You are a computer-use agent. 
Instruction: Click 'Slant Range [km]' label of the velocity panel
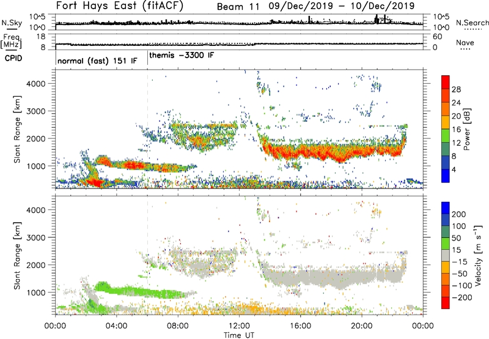[x=17, y=256]
